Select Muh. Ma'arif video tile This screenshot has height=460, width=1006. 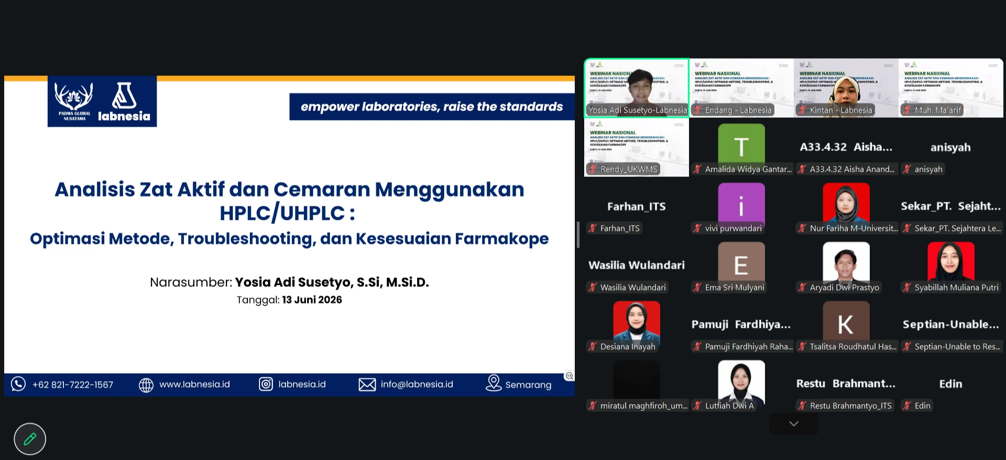click(951, 88)
